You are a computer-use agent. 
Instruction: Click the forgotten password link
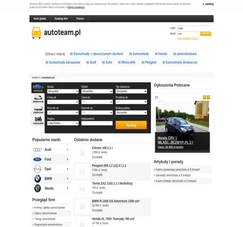pyautogui.click(x=188, y=39)
